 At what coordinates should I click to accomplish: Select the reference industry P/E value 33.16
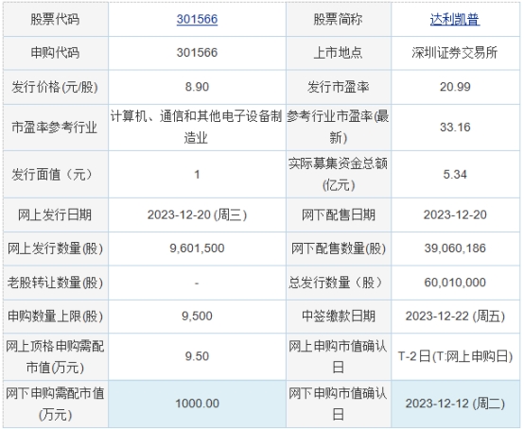point(455,128)
